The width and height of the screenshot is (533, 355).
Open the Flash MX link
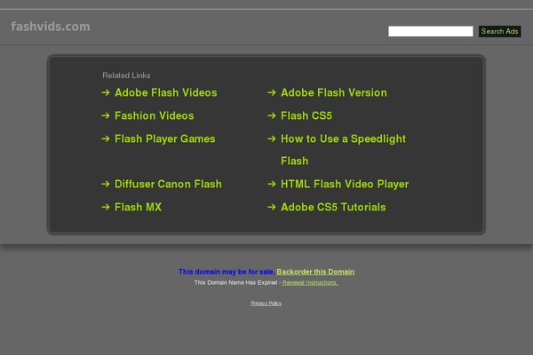pyautogui.click(x=138, y=207)
